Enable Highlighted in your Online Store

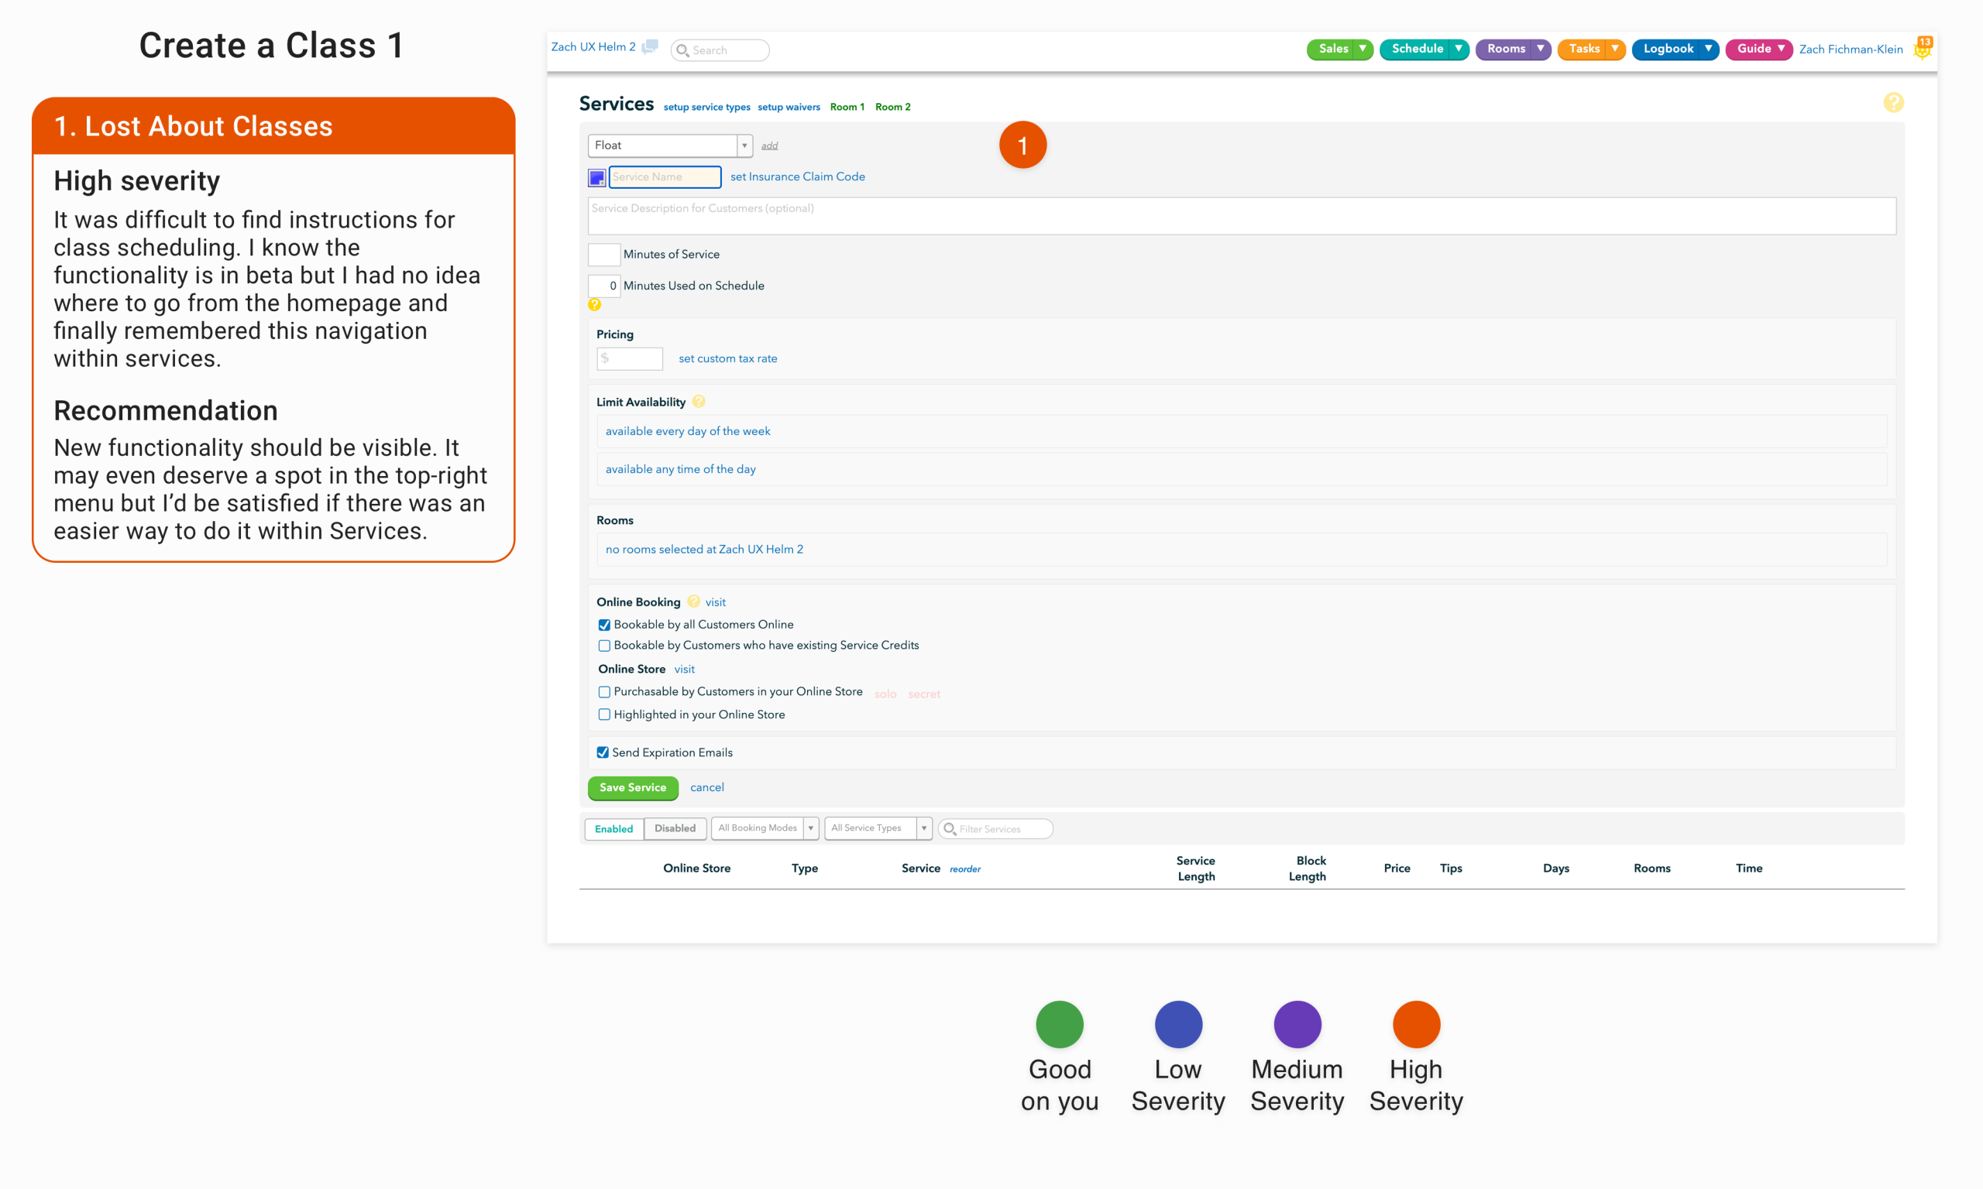(604, 714)
